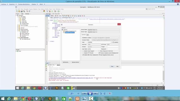Select Apache Tomcat server in the list
This screenshot has width=180, height=101.
click(71, 31)
